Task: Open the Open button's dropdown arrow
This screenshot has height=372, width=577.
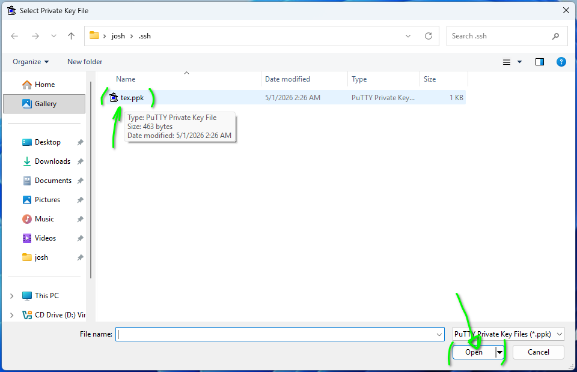Action: click(x=499, y=352)
